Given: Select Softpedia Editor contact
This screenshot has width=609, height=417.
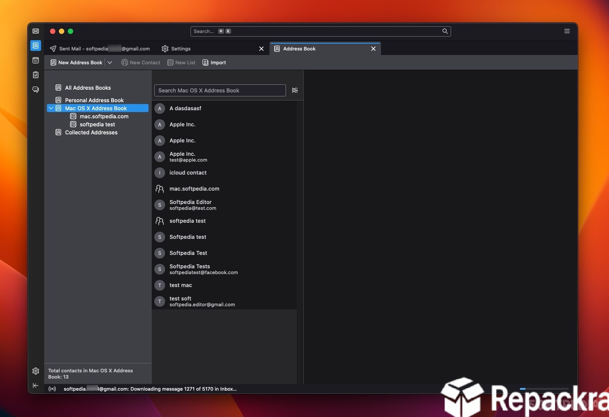Looking at the screenshot, I should coord(224,205).
